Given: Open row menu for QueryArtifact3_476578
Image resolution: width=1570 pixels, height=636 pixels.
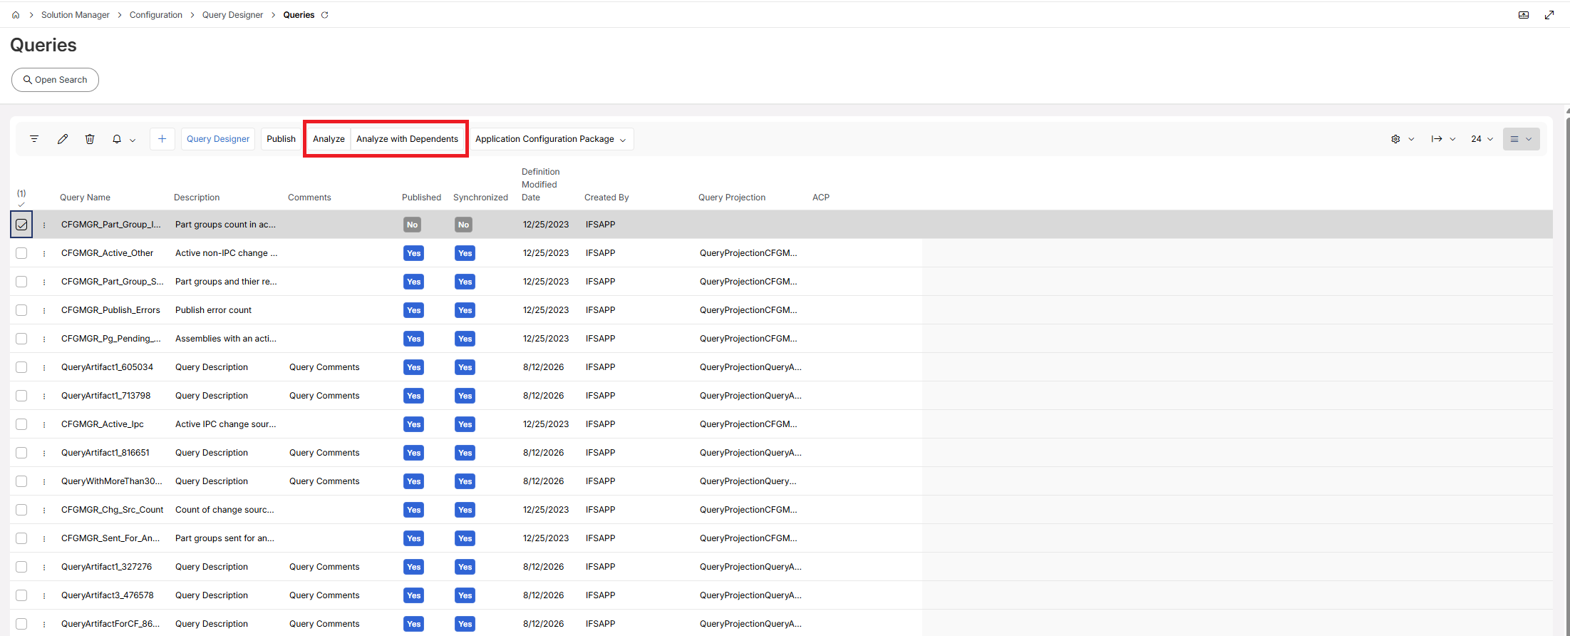Looking at the screenshot, I should coord(44,595).
